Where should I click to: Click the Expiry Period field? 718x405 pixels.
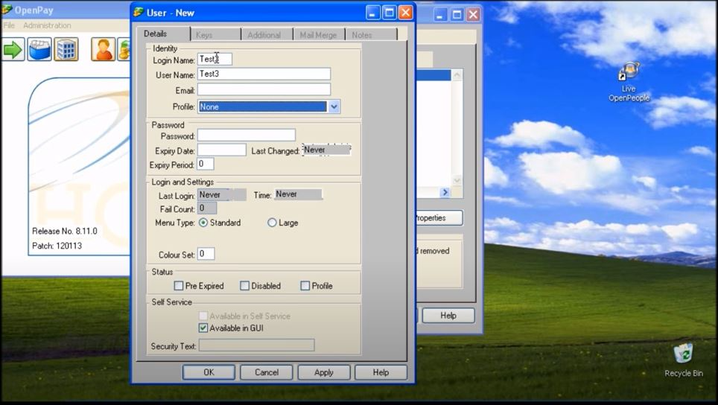pos(205,164)
